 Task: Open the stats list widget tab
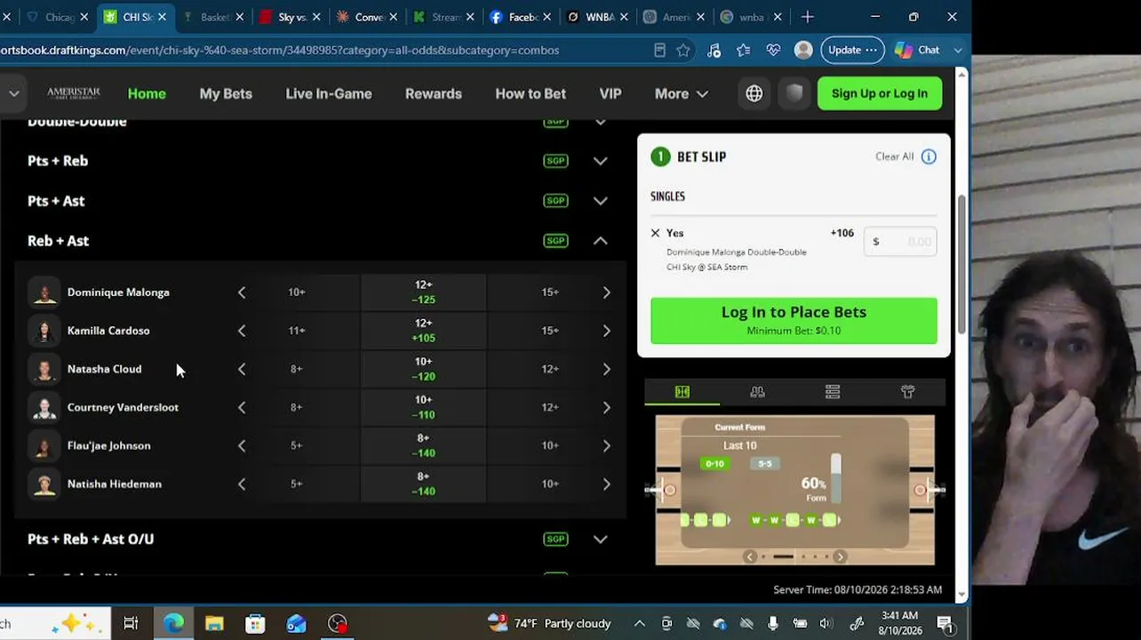(x=833, y=392)
